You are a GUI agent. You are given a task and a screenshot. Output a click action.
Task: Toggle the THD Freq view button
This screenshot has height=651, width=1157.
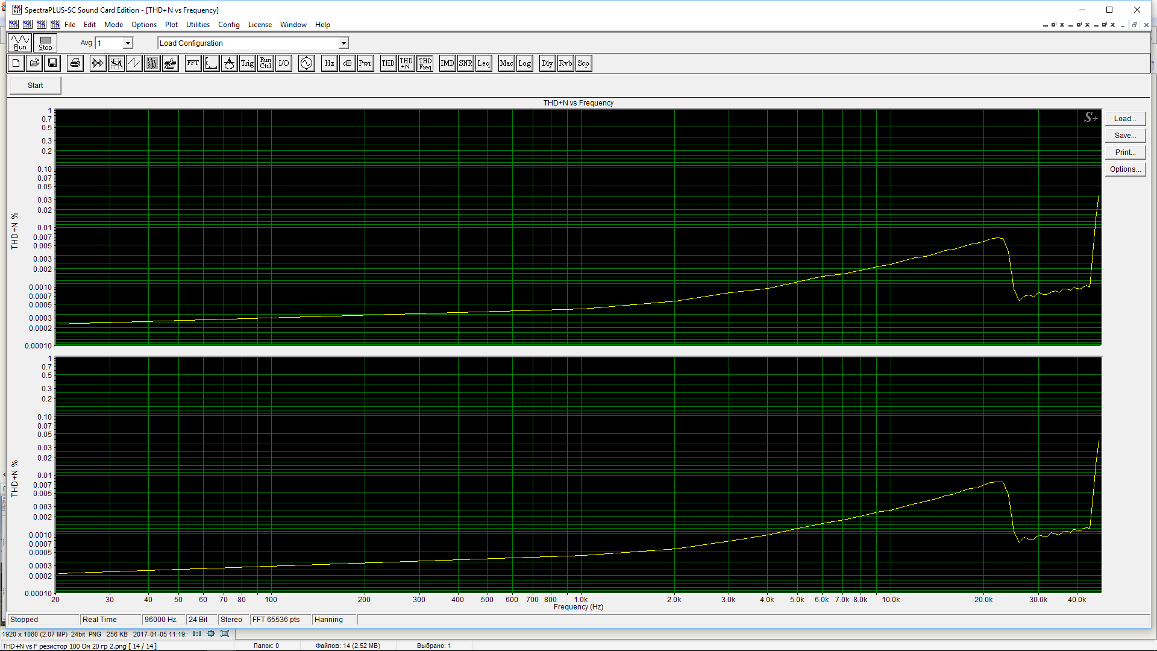[425, 63]
